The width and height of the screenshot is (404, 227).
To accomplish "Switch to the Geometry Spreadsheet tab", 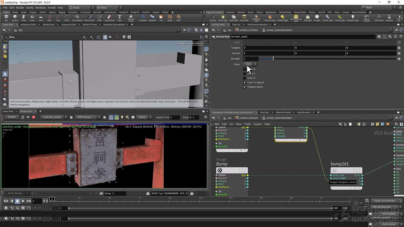I will 114,25.
